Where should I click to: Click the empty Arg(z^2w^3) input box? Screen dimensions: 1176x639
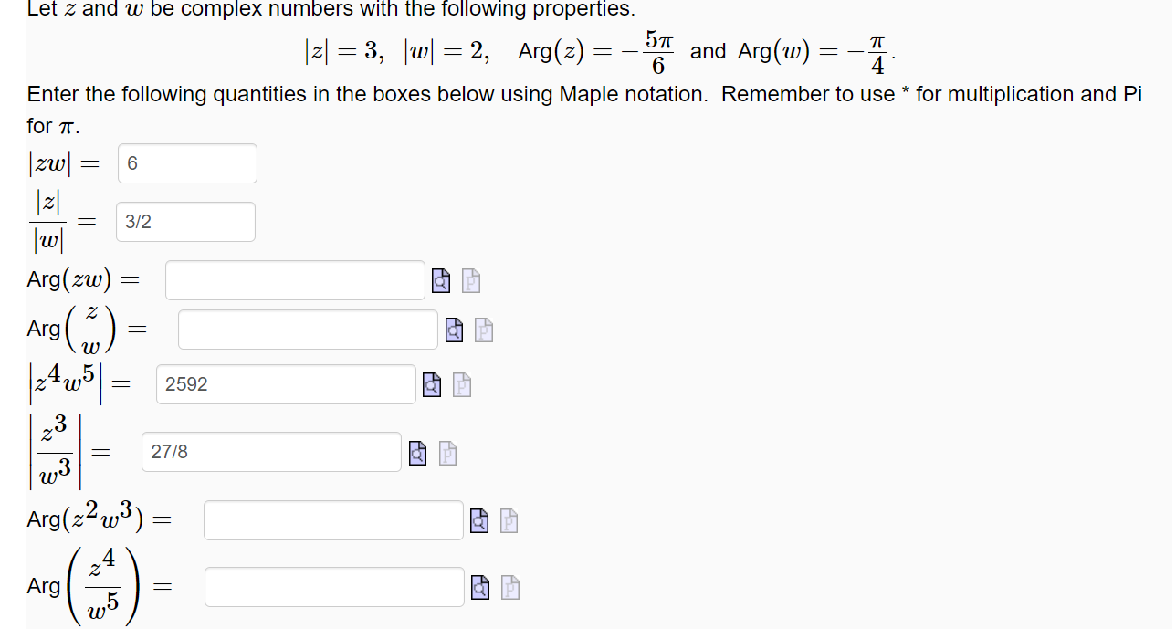333,520
